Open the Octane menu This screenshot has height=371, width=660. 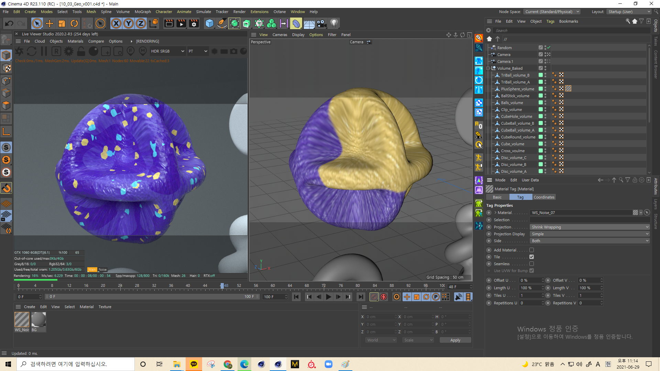pyautogui.click(x=279, y=12)
